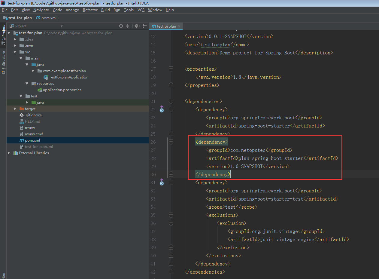Open the Navigate menu

point(41,10)
